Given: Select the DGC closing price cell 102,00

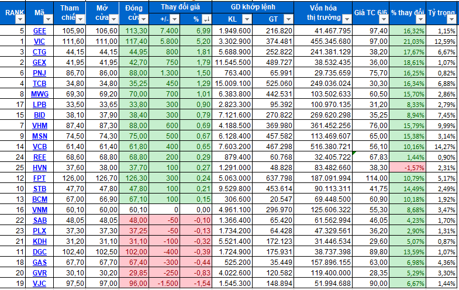Looking at the screenshot, I should pos(134,252).
